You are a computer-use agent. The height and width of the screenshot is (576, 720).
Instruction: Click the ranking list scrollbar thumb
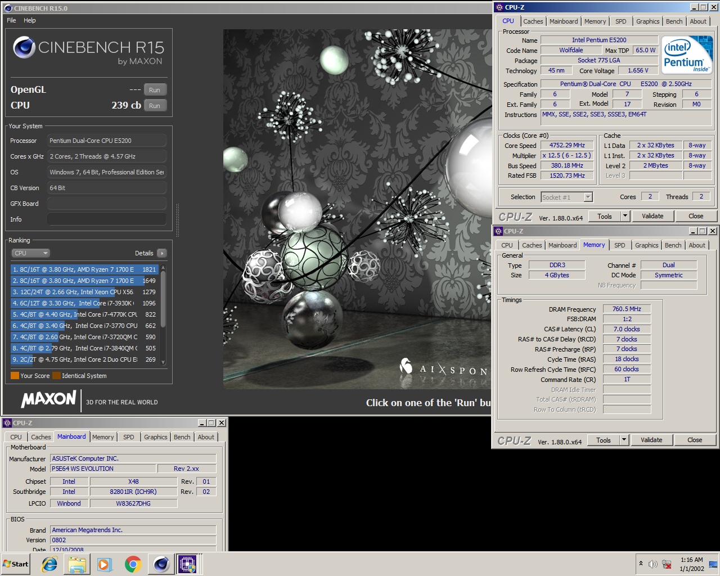(163, 300)
